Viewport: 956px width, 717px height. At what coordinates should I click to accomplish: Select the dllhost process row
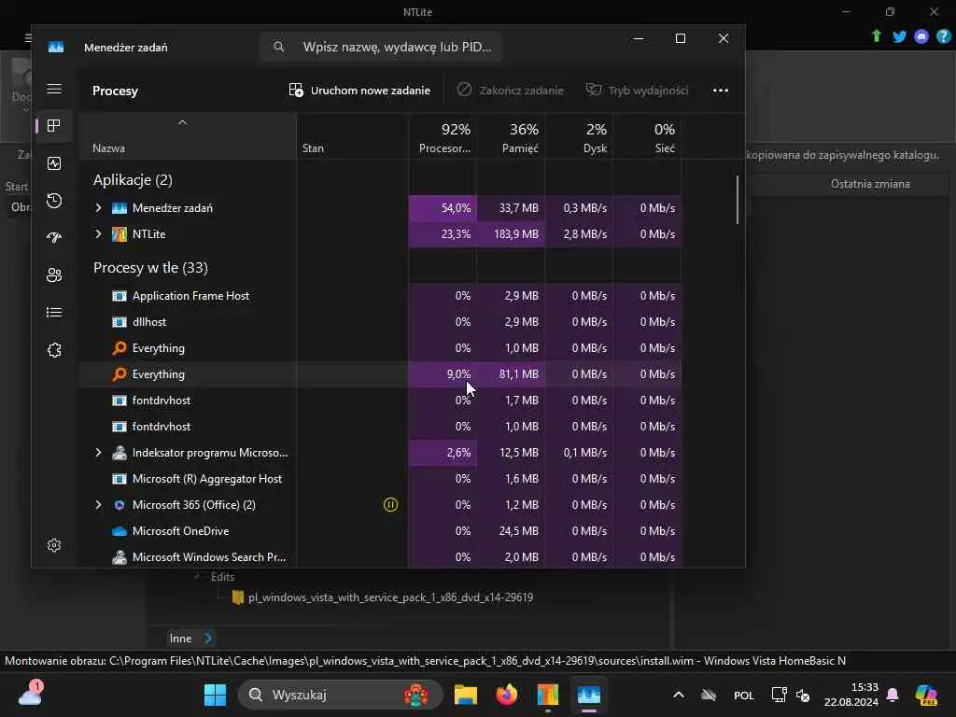pyautogui.click(x=381, y=322)
